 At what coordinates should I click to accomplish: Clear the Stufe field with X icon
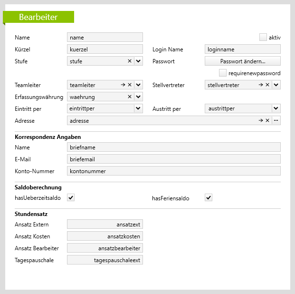(x=130, y=61)
